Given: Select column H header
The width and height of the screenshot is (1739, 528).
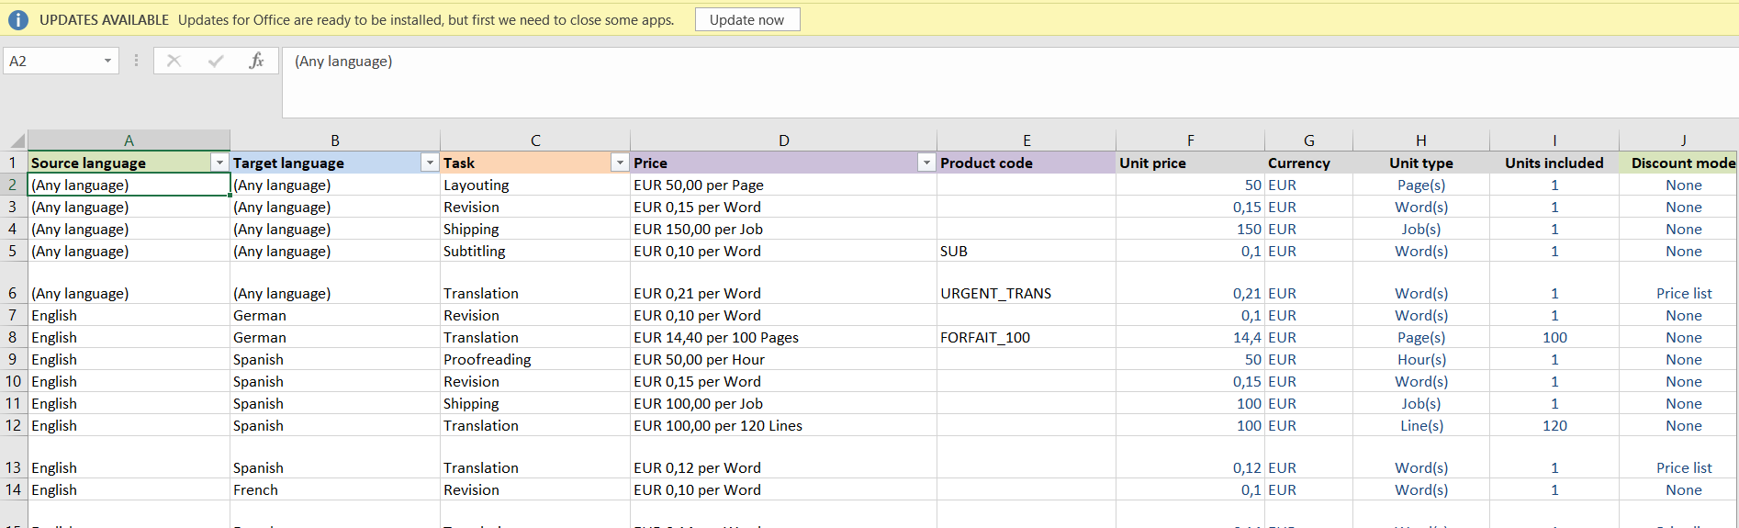Looking at the screenshot, I should [x=1420, y=140].
